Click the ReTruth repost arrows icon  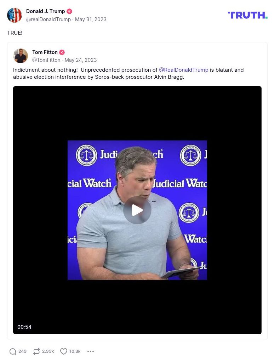36,351
